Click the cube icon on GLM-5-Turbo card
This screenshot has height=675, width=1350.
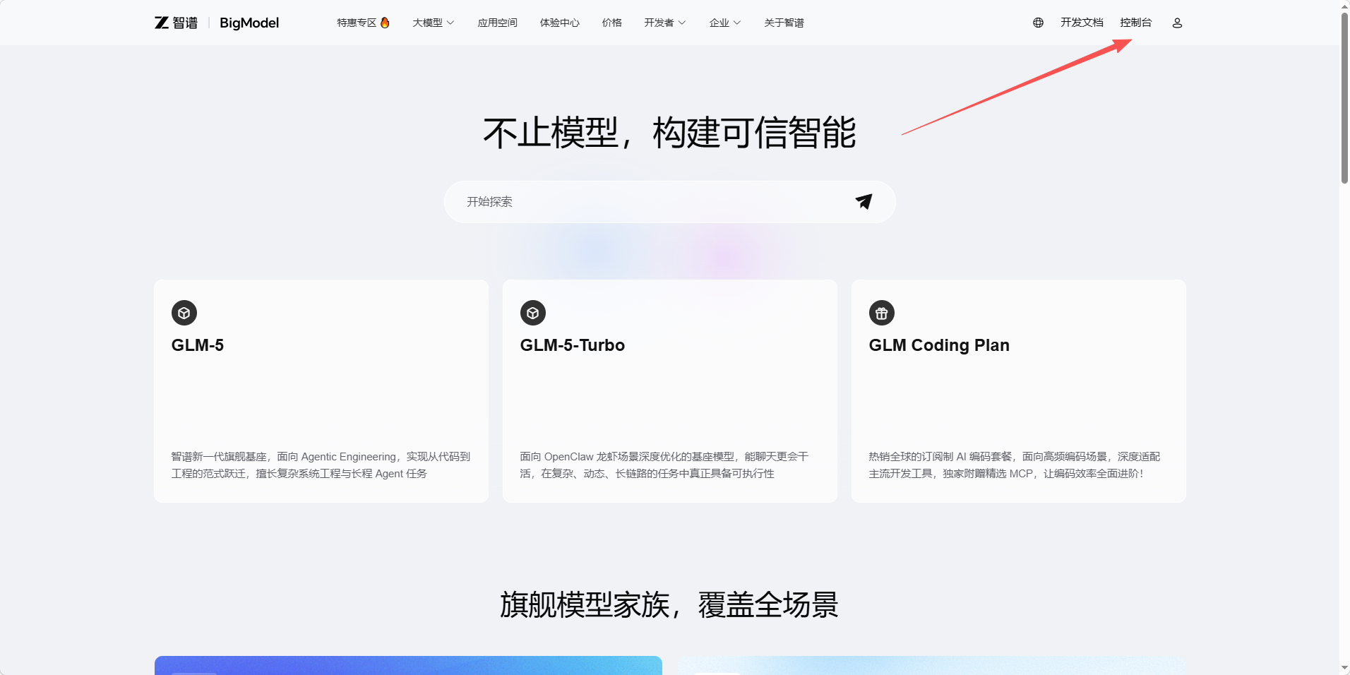(x=533, y=313)
